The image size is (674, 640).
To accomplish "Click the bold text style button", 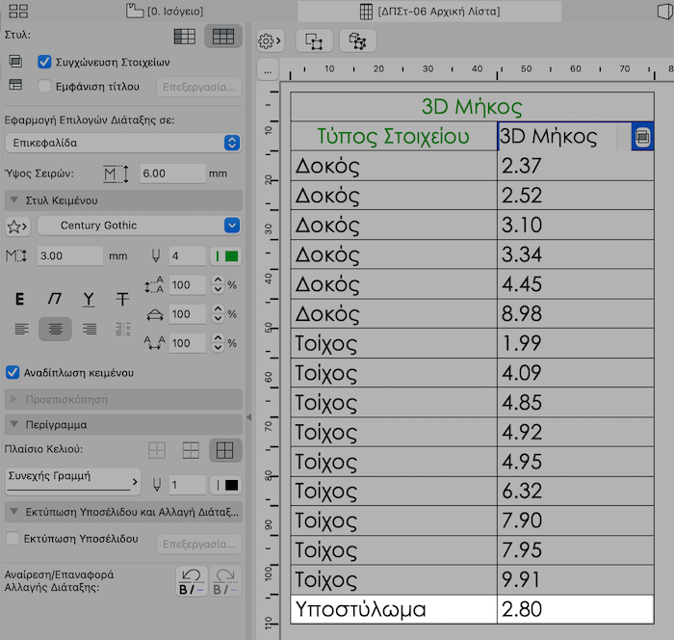I will click(20, 299).
